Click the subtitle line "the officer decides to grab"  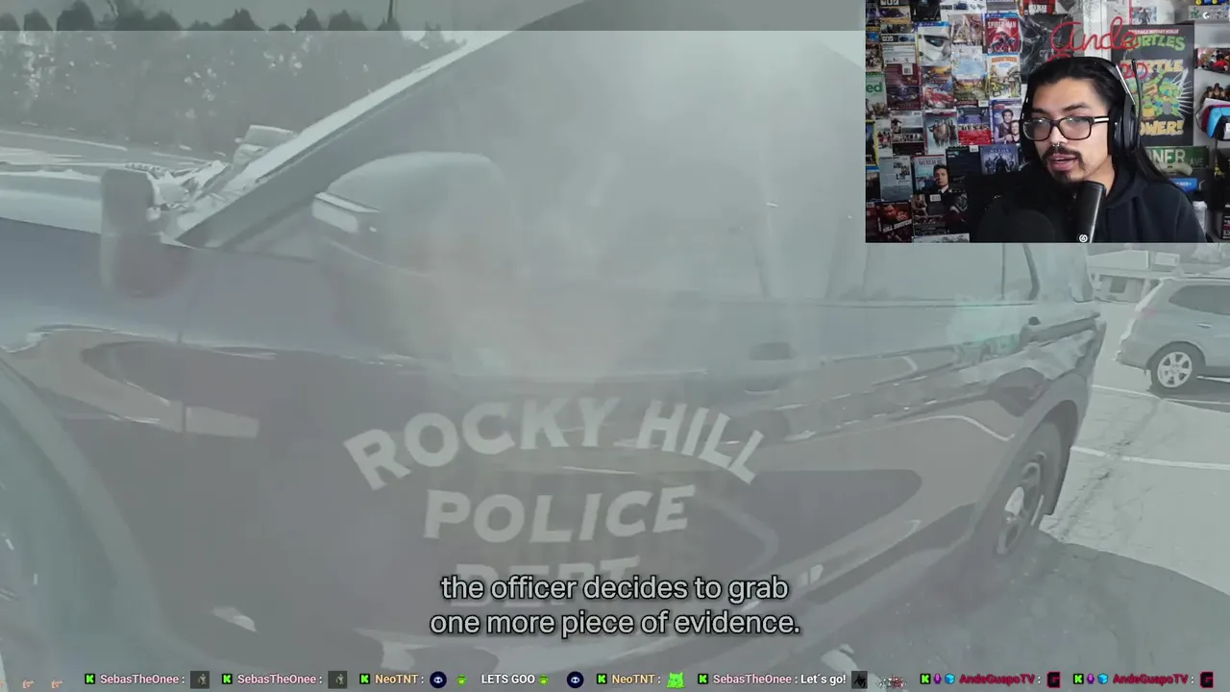(615, 587)
